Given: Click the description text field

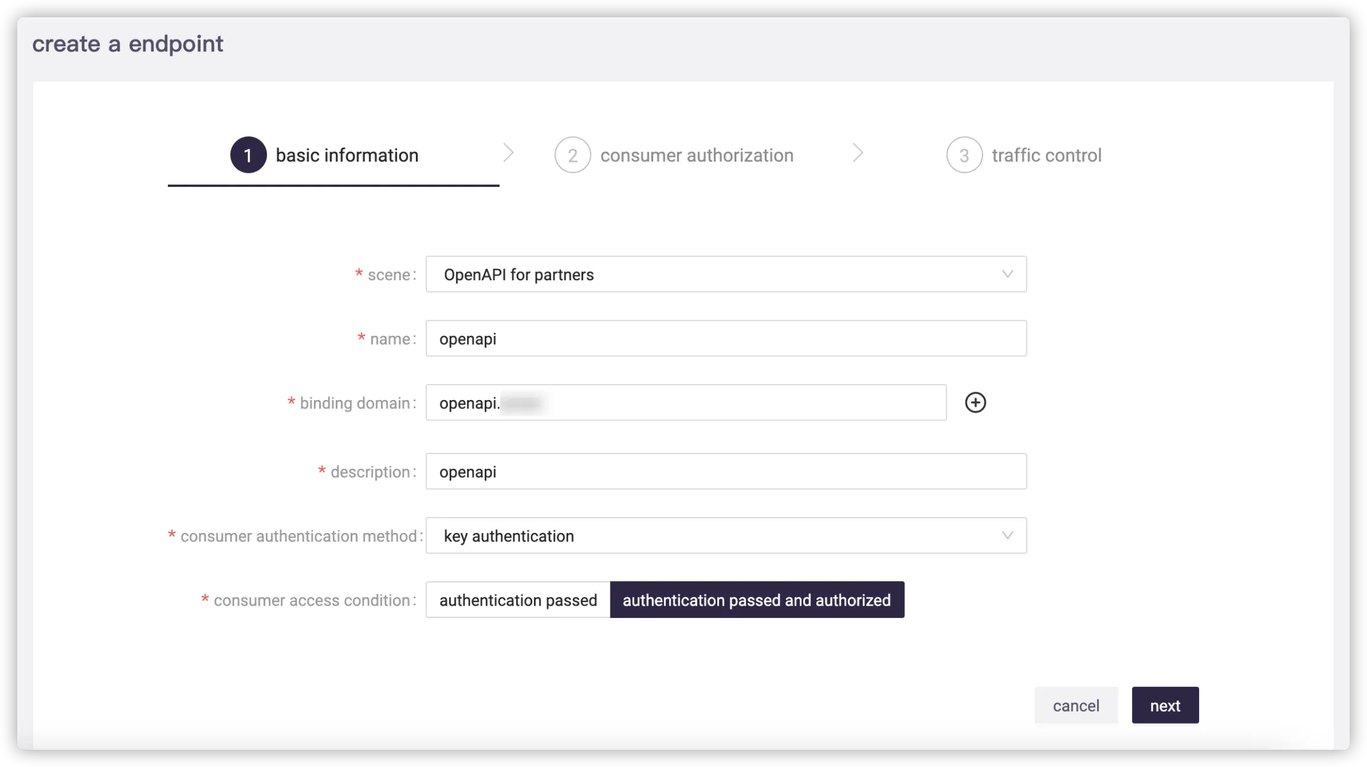Looking at the screenshot, I should [726, 471].
